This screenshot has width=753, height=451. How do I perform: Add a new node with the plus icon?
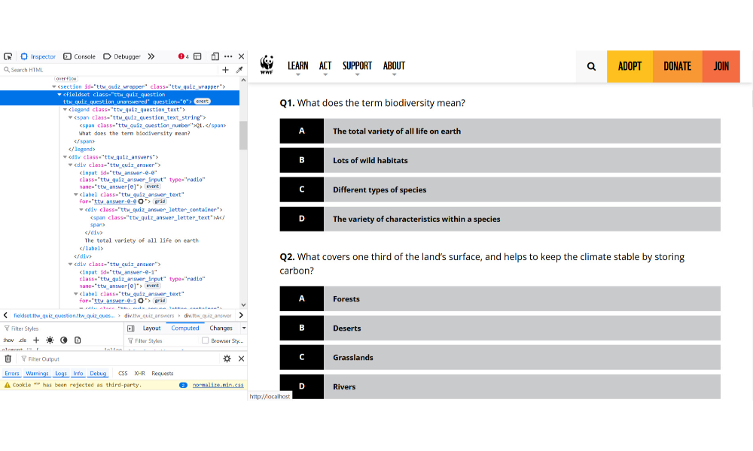tap(225, 70)
